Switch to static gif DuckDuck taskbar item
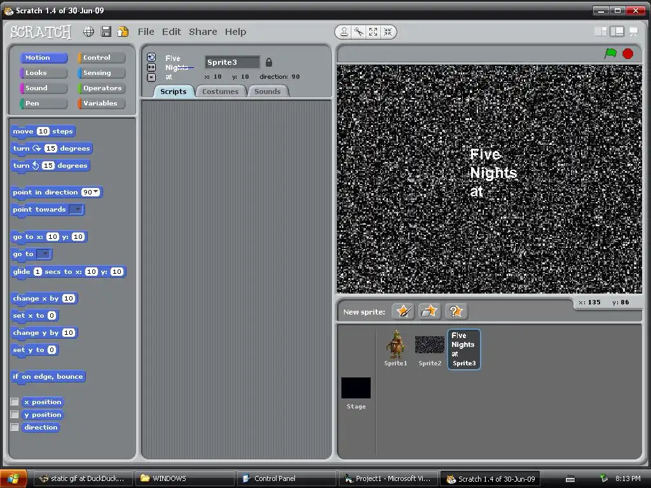The height and width of the screenshot is (488, 651). click(83, 478)
